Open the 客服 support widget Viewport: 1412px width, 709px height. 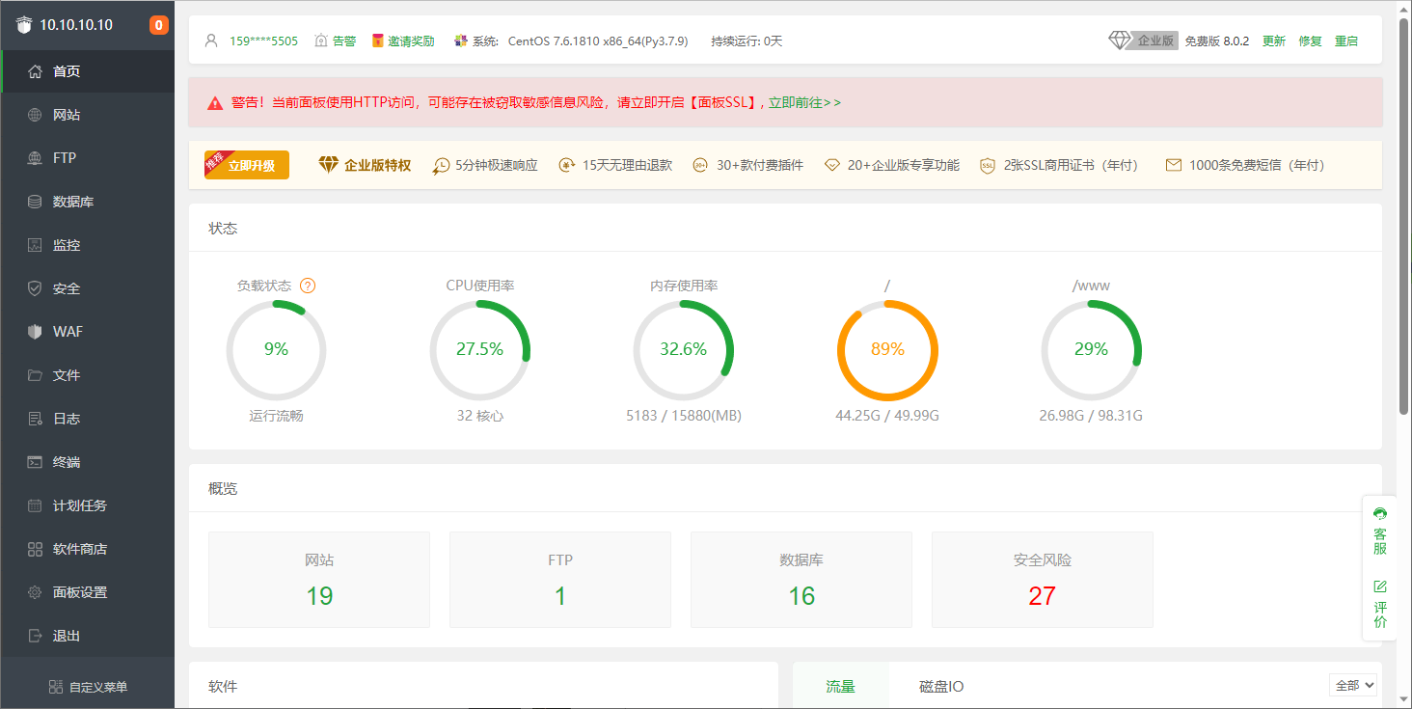(x=1380, y=531)
